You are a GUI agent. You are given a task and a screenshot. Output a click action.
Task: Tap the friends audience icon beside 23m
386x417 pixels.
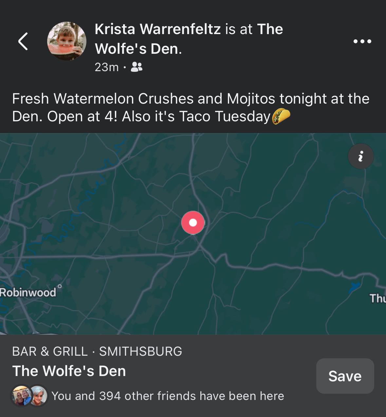point(137,67)
